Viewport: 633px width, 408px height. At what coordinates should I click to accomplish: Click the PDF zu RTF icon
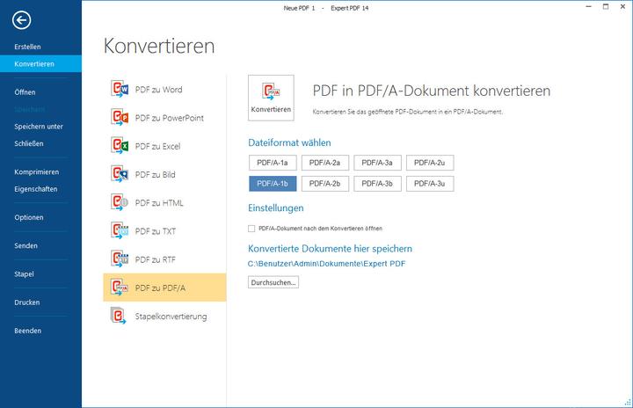point(120,259)
